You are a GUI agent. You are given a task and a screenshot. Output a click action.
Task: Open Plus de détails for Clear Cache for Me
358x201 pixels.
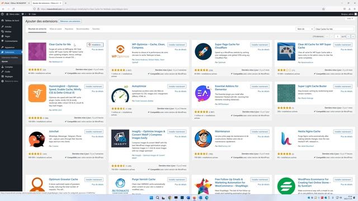[x=97, y=50]
